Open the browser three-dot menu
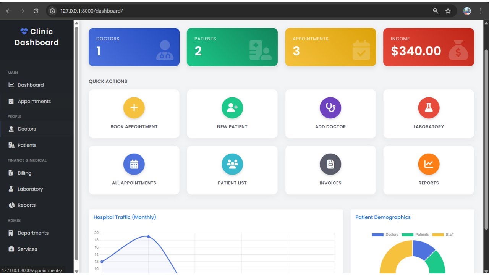Viewport: 489px width, 275px height. coord(481,11)
